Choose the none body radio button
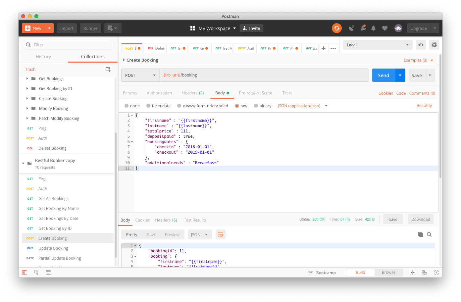 127,106
